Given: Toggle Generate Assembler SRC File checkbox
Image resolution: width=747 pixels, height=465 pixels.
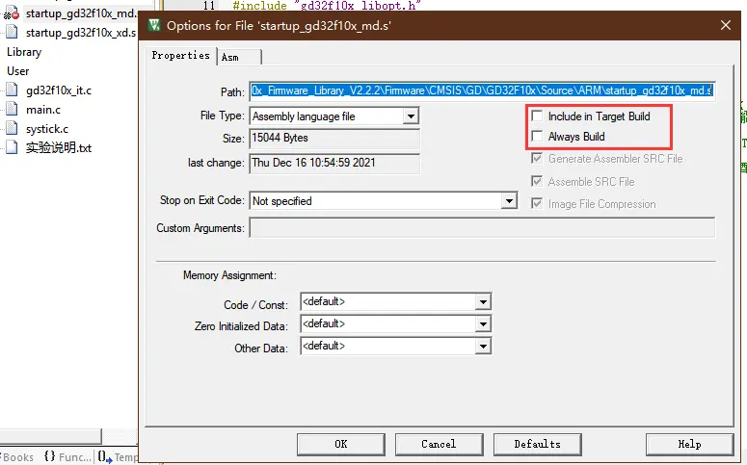Looking at the screenshot, I should [x=537, y=158].
